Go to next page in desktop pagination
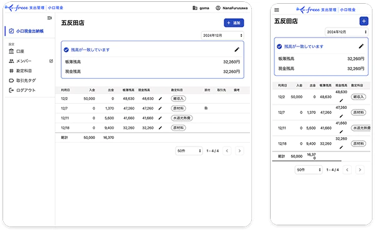The height and width of the screenshot is (231, 375). (239, 151)
